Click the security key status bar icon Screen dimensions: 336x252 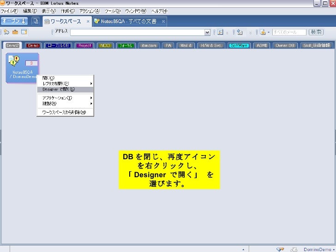click(280, 249)
